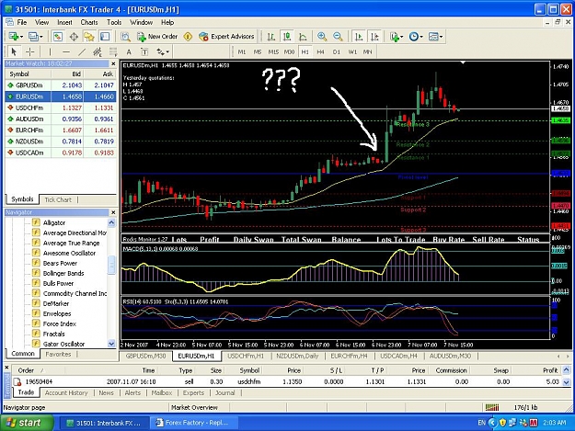Screen dimensions: 575x431
Task: Toggle chart shift icon
Action: (x=374, y=37)
